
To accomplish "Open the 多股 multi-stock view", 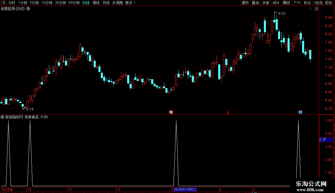I will [x=266, y=3].
